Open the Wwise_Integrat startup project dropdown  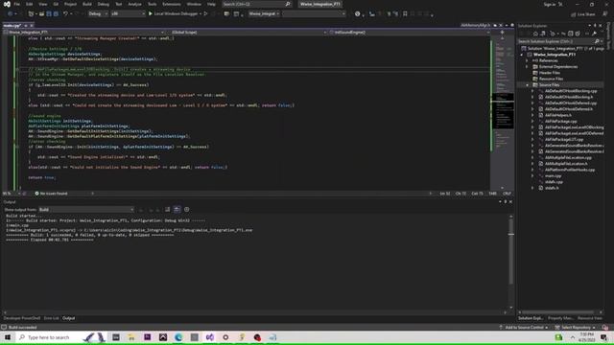click(264, 13)
